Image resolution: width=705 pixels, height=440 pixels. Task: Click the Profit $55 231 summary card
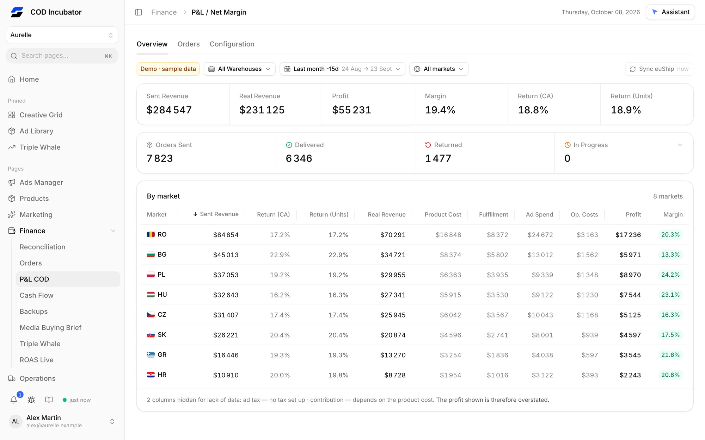[368, 104]
